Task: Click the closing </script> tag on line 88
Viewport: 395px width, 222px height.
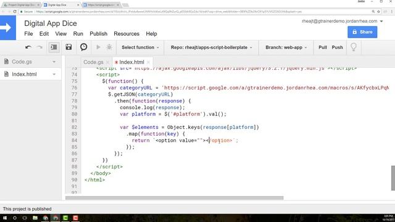Action: [109, 166]
